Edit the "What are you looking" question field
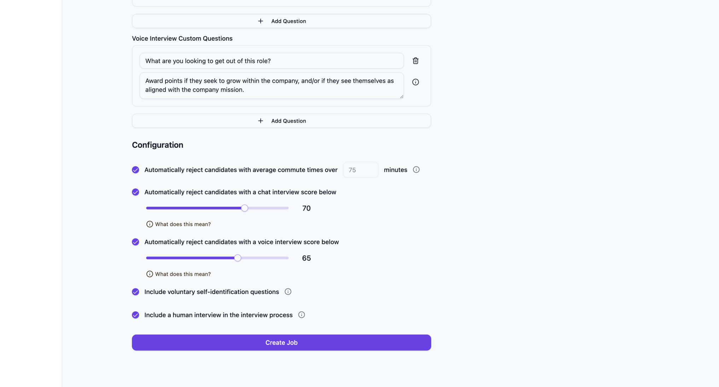 [271, 61]
